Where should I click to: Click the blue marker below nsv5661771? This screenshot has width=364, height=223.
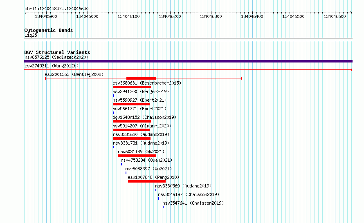tap(113, 113)
